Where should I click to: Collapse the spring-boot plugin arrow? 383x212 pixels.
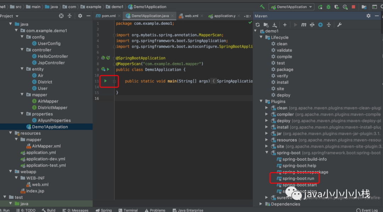pyautogui.click(x=267, y=153)
